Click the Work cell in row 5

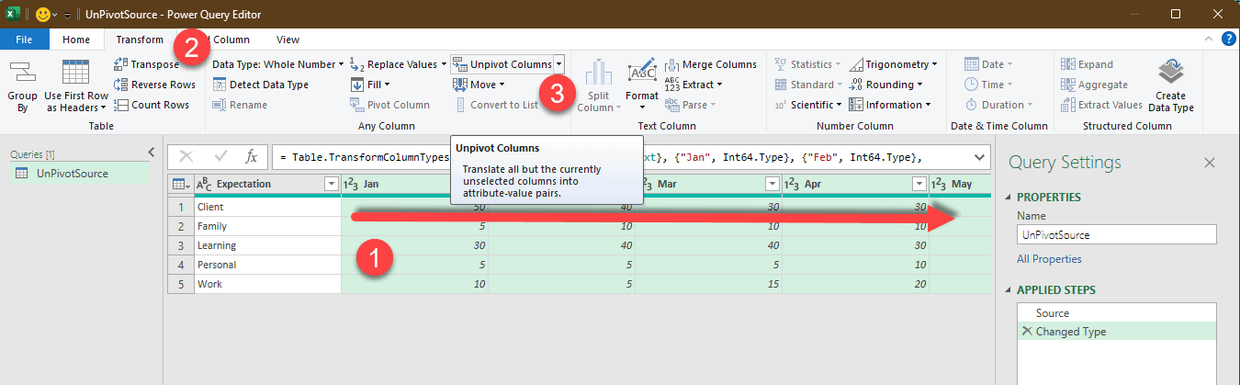click(x=267, y=284)
